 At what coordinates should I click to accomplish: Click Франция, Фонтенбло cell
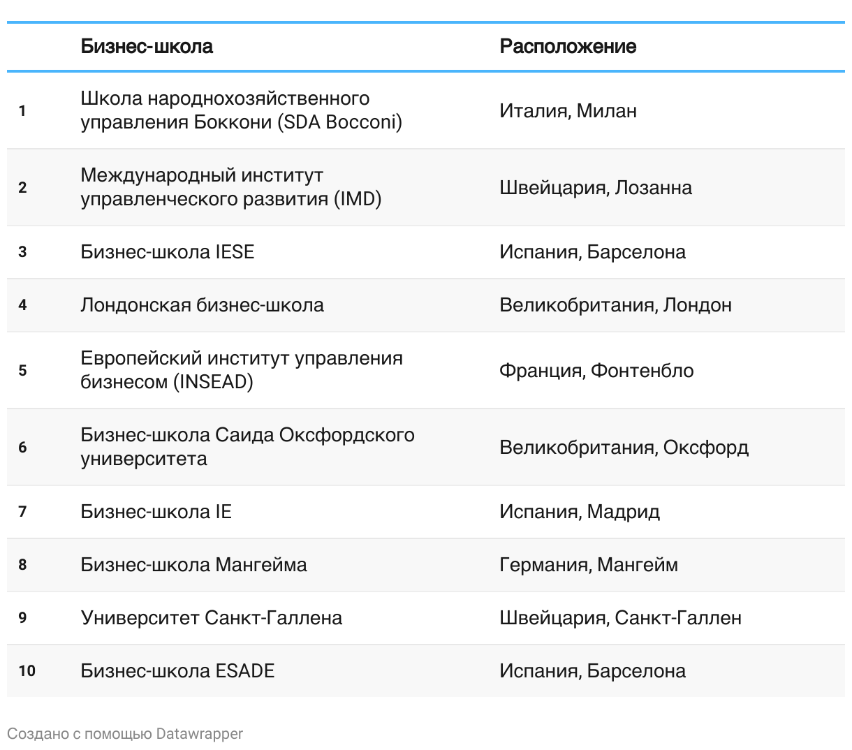pos(596,370)
